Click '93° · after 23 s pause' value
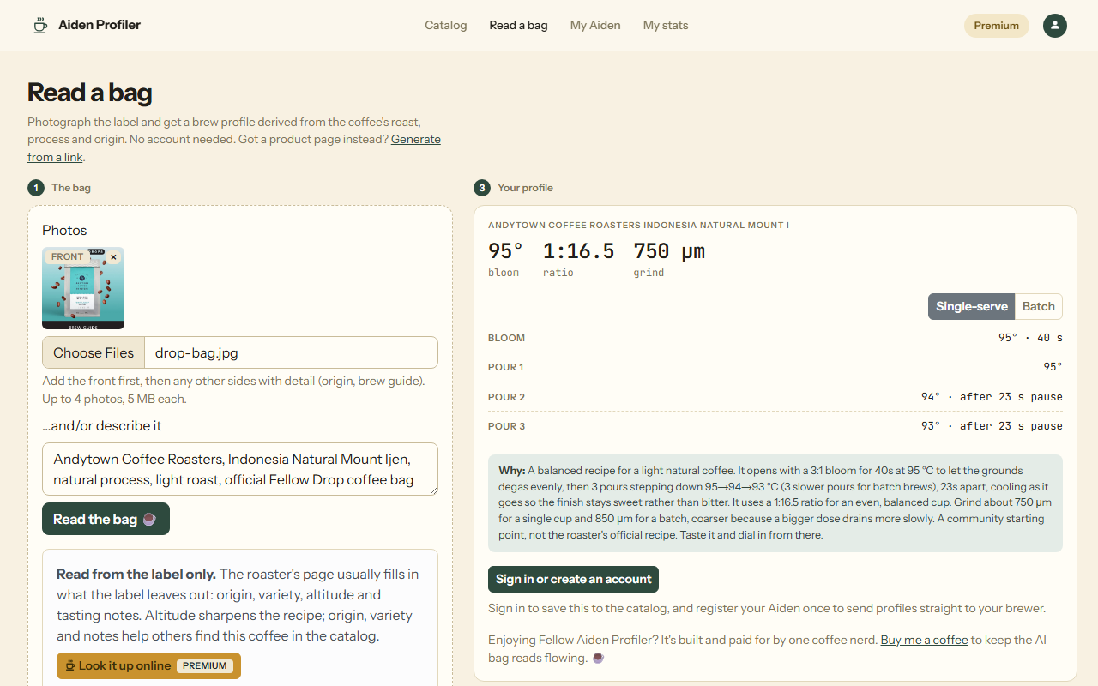1098x686 pixels. coord(992,426)
